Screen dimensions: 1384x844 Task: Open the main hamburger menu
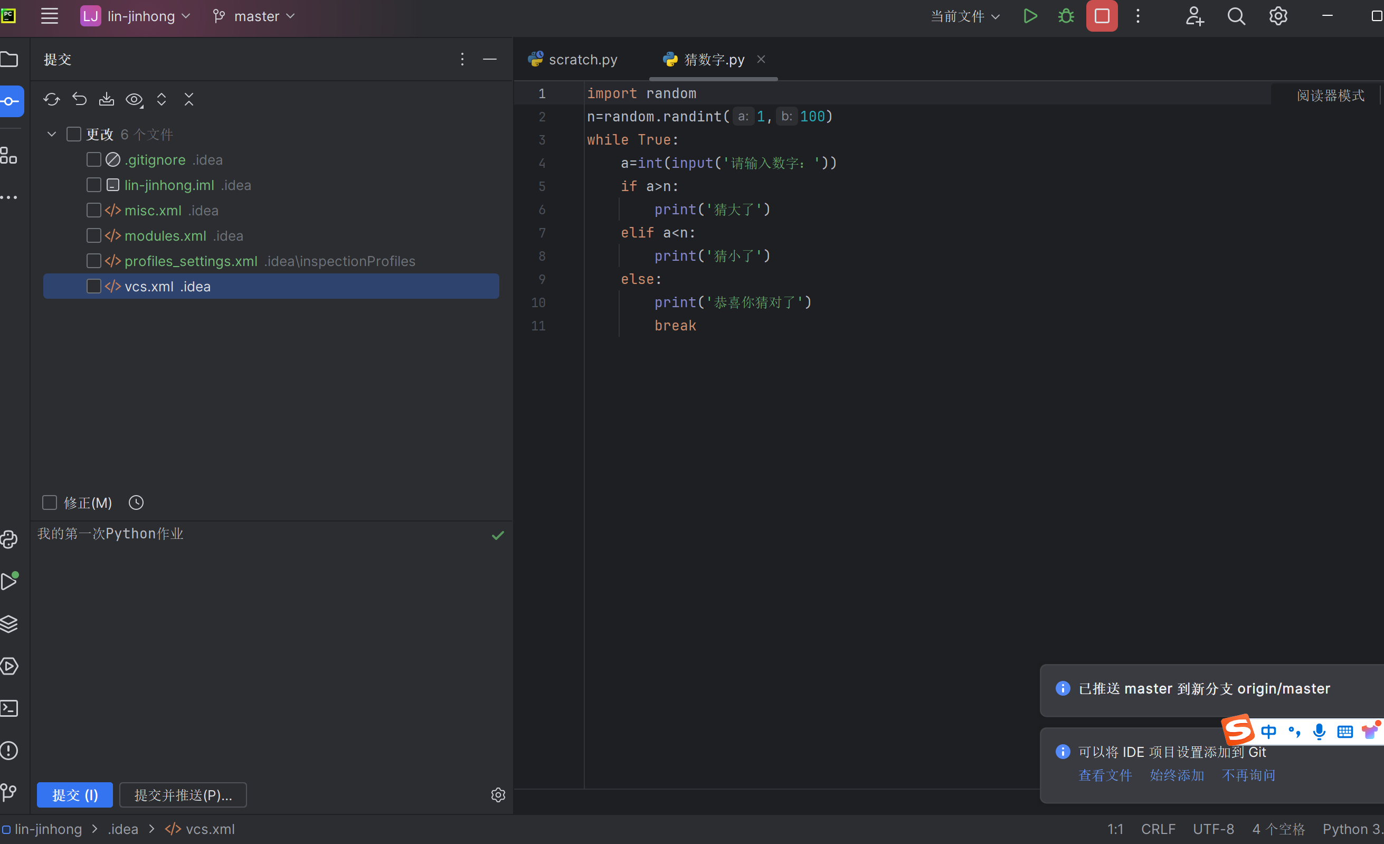[50, 16]
